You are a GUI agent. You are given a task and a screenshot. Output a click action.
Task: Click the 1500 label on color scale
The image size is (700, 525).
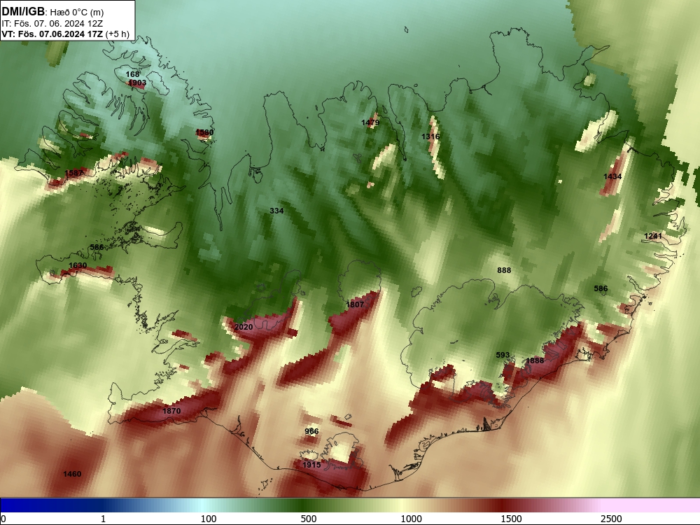point(511,519)
